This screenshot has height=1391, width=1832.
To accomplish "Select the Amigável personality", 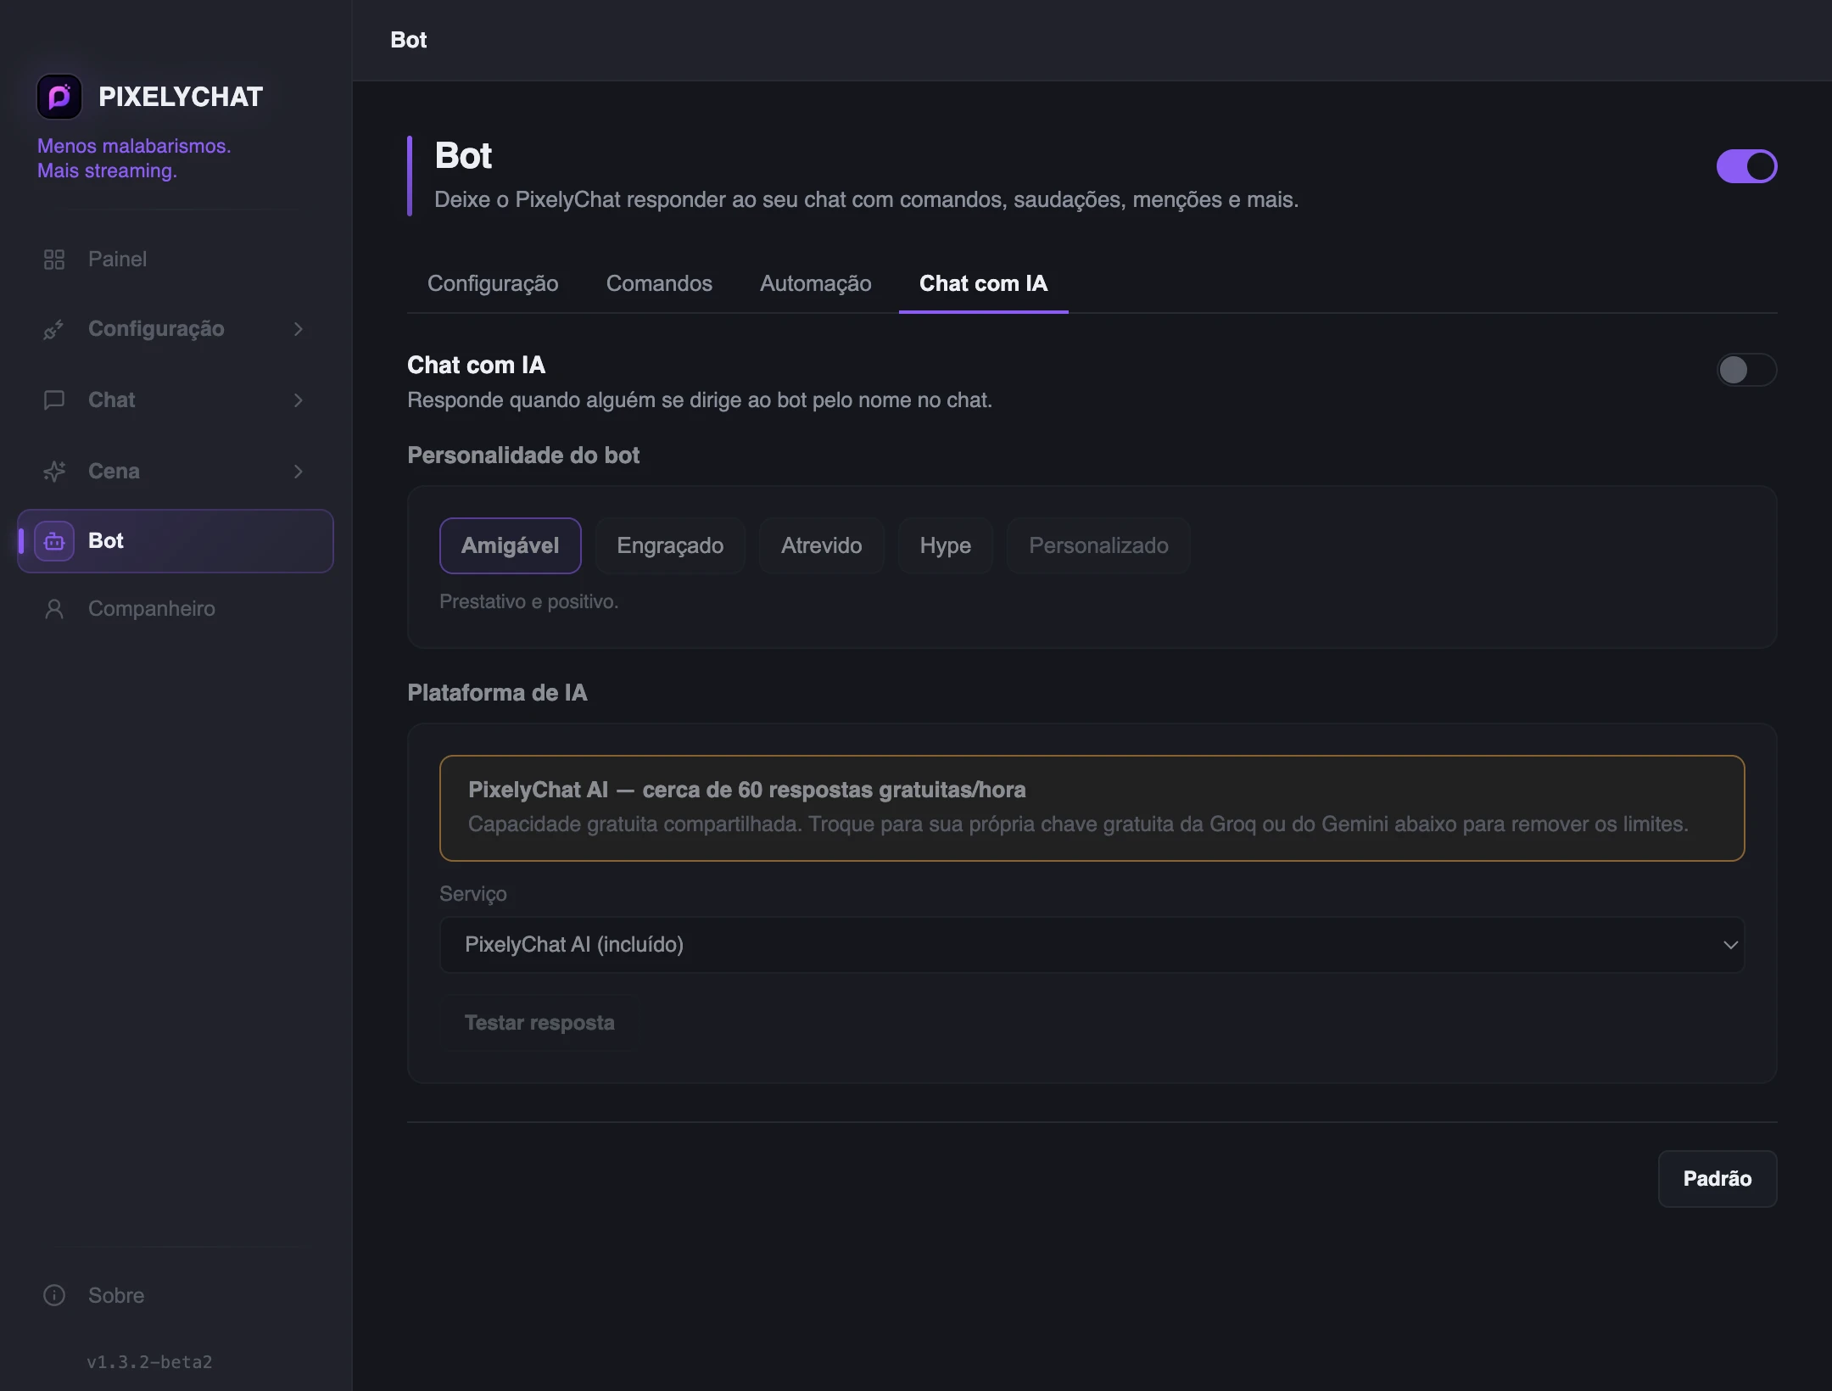I will (x=510, y=545).
